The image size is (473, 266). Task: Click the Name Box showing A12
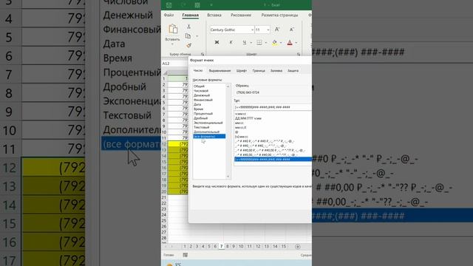pos(174,64)
